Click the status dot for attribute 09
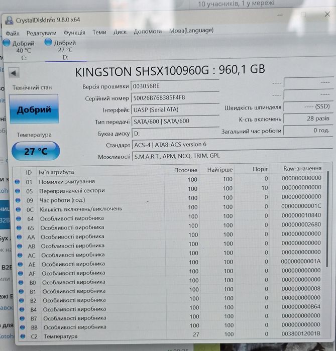The height and width of the screenshot is (351, 336). 18,200
